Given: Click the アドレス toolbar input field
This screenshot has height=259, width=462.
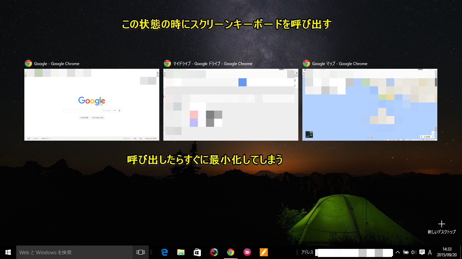Looking at the screenshot, I should tap(354, 252).
